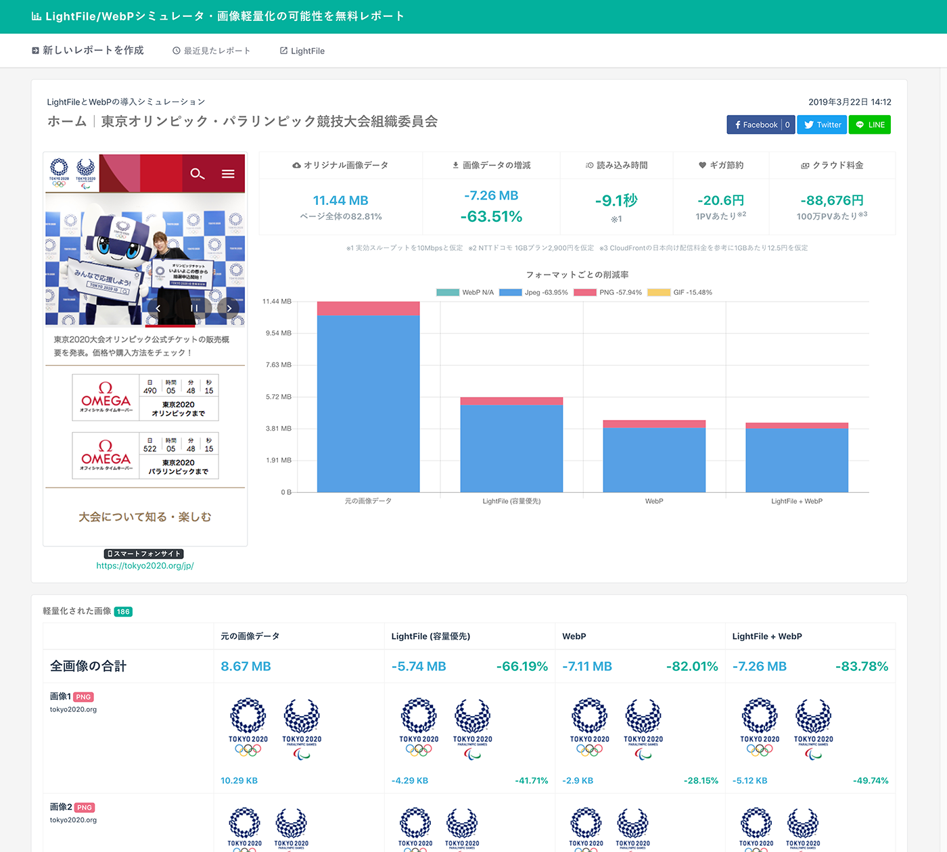The height and width of the screenshot is (852, 947).
Task: Click the -88,676円 cloud fee value
Action: click(x=832, y=201)
